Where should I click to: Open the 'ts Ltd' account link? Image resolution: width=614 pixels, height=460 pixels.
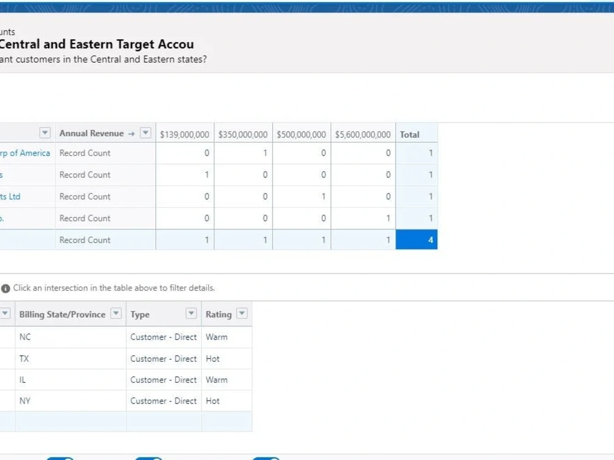(x=10, y=196)
